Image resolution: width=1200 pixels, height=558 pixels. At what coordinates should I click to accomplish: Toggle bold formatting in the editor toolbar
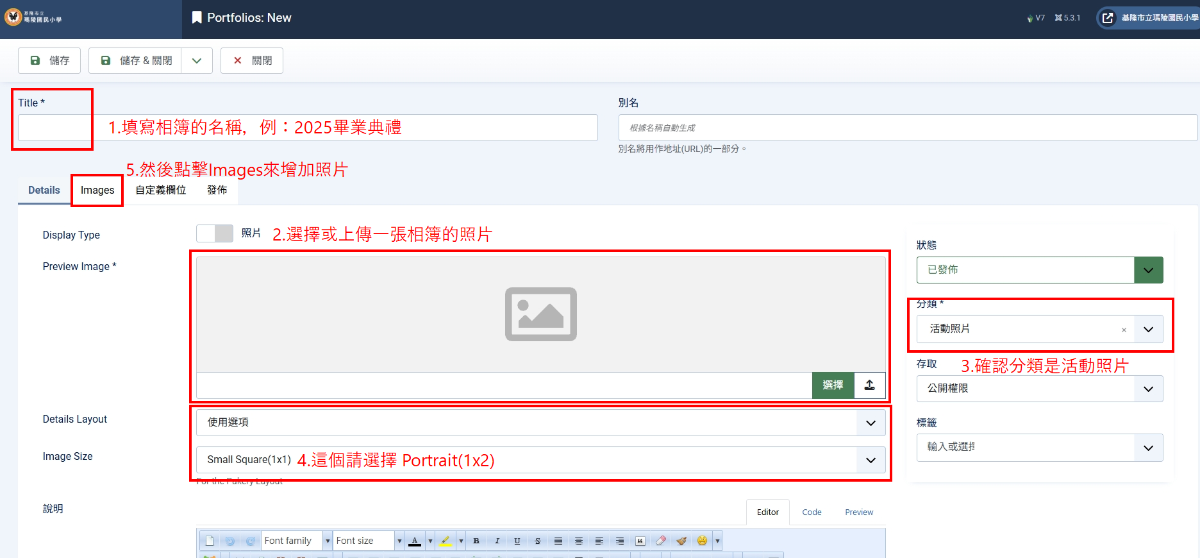[476, 541]
